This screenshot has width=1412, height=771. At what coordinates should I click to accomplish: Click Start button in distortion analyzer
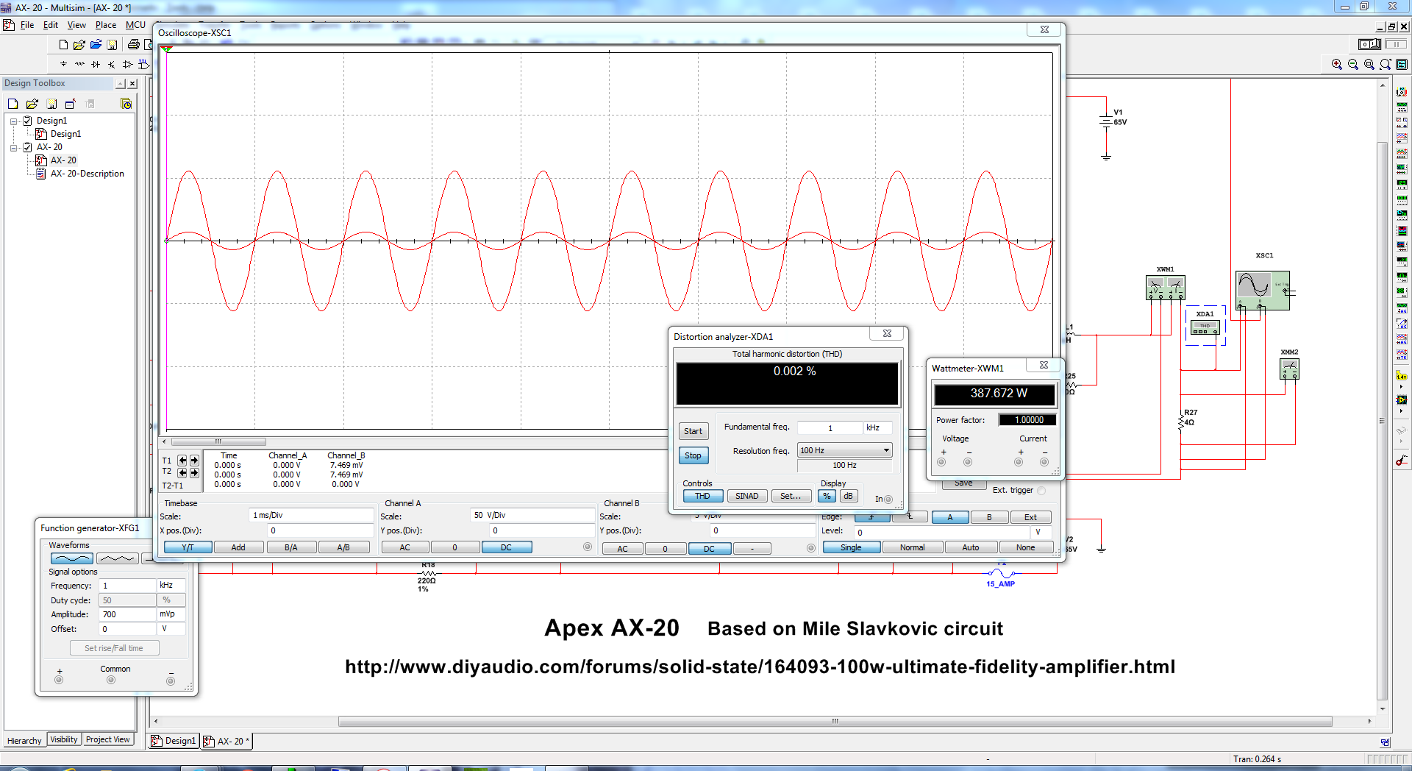coord(693,431)
